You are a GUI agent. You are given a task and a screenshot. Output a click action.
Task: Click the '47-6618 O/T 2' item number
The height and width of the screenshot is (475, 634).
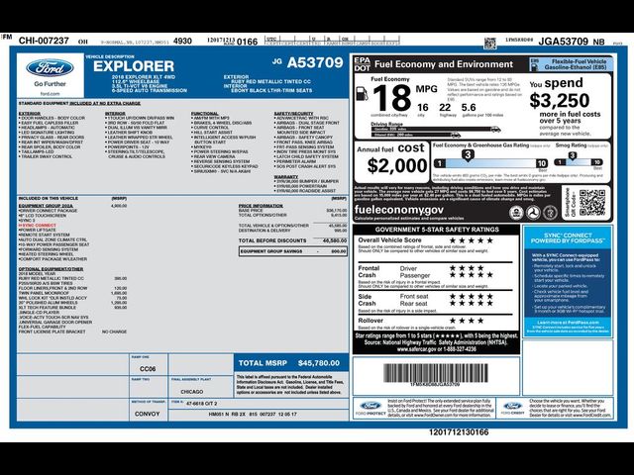pyautogui.click(x=201, y=403)
